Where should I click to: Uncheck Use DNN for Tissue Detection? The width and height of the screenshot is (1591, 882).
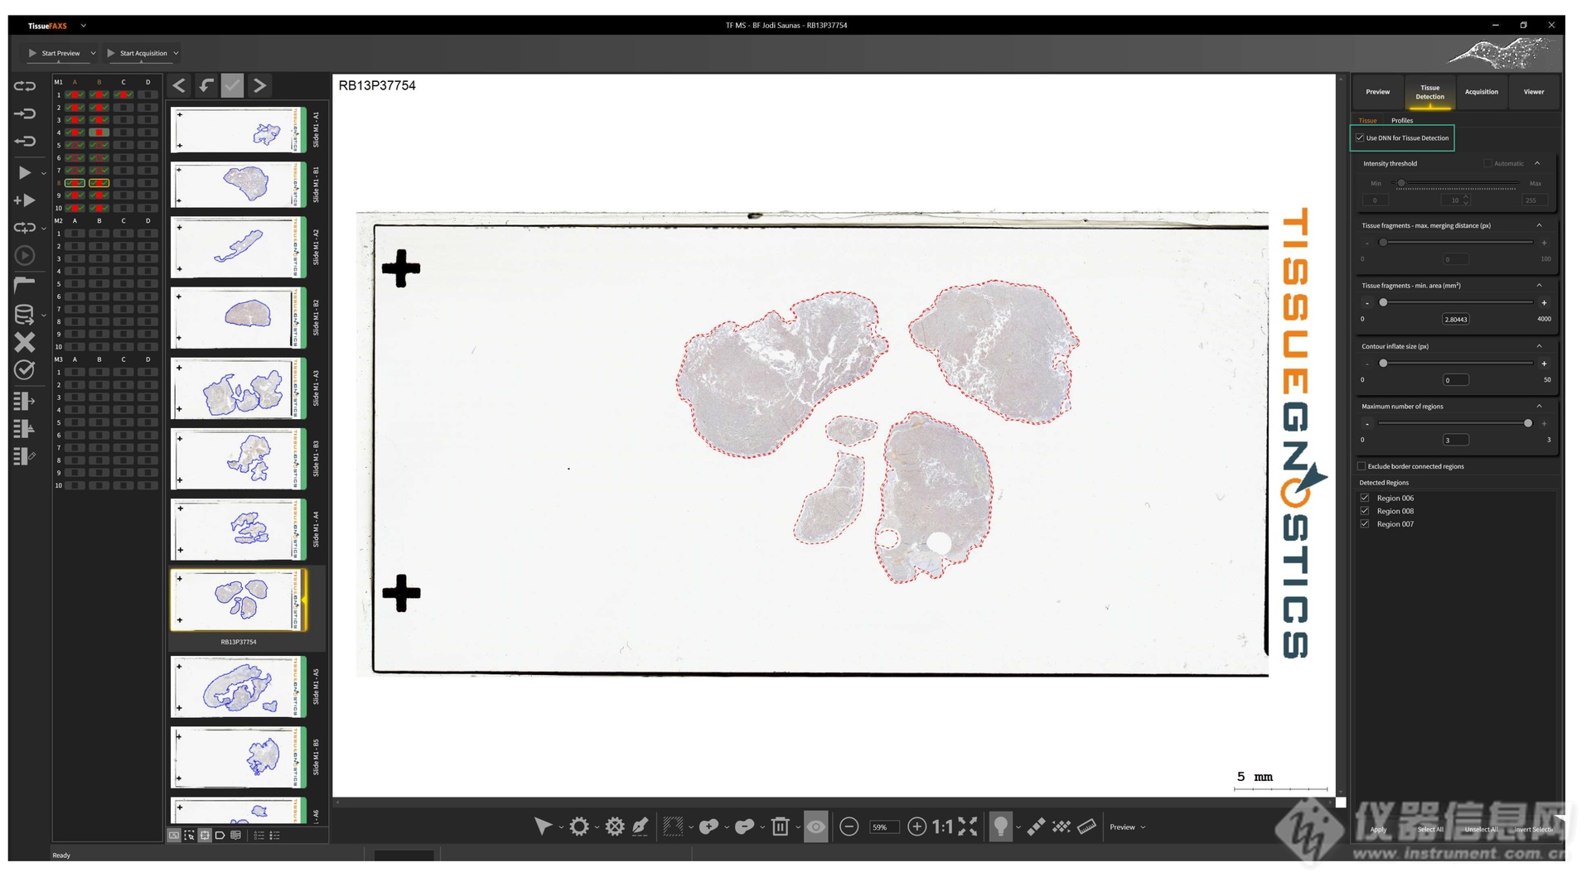tap(1360, 137)
